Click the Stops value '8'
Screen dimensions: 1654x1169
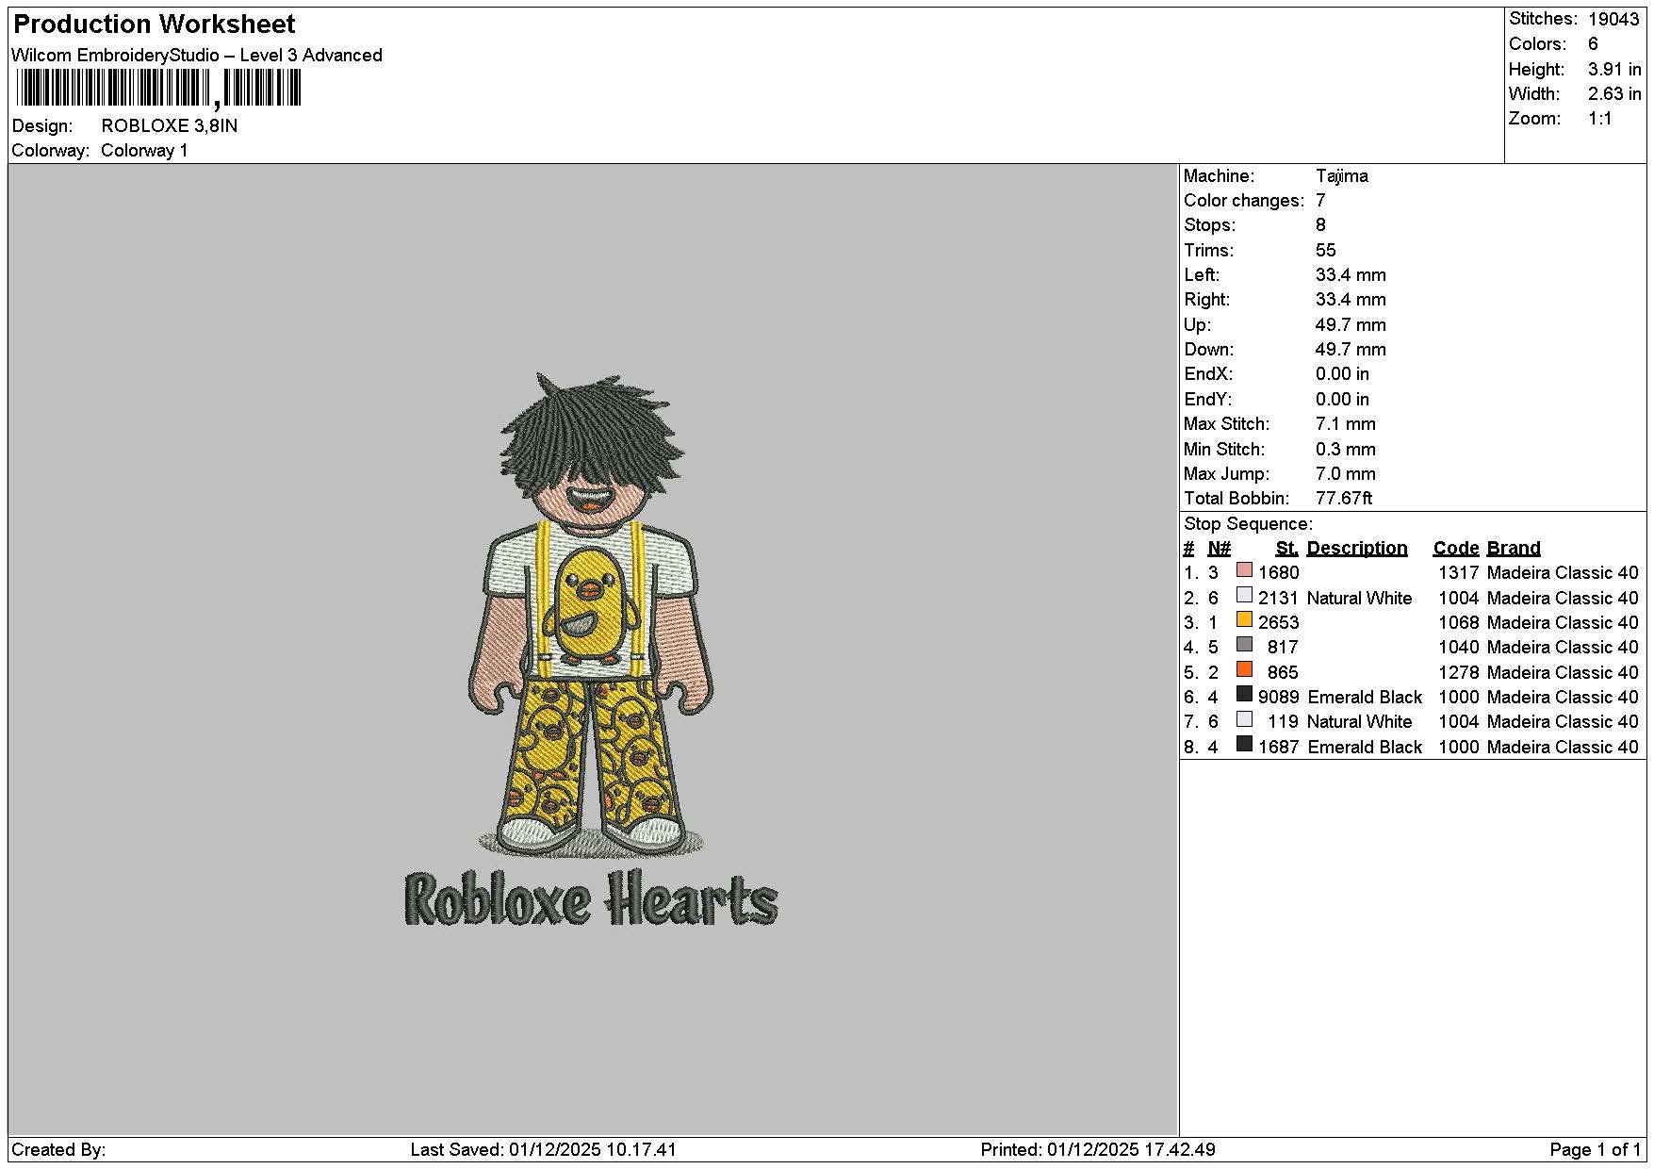click(x=1320, y=225)
